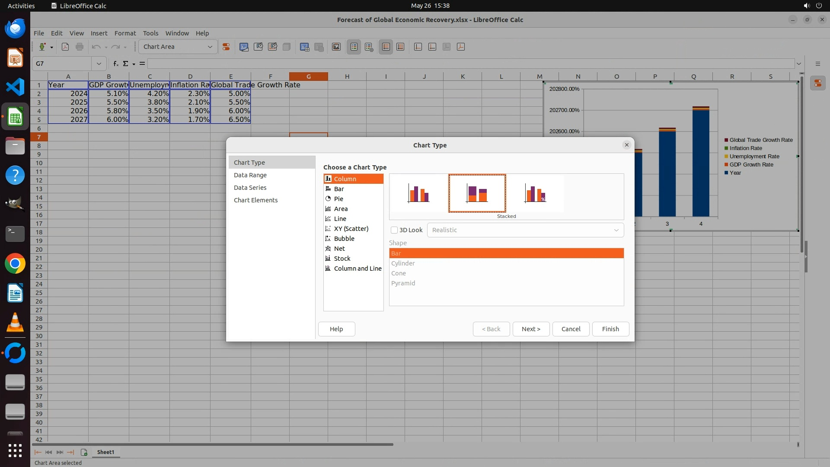The height and width of the screenshot is (467, 830).
Task: Enable the 3D Look checkbox
Action: pos(394,230)
